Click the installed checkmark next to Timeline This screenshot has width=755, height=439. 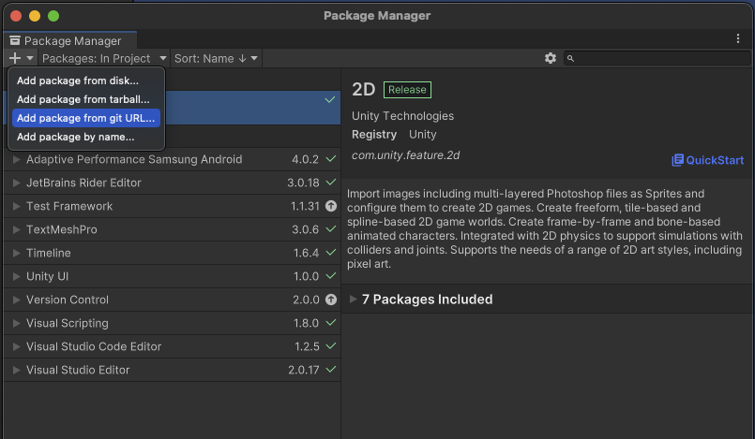pos(330,253)
